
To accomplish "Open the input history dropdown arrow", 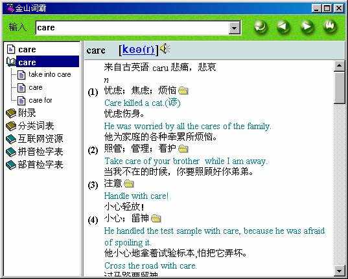I will click(234, 28).
